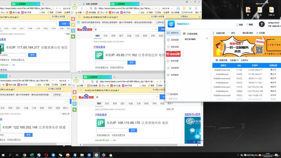This screenshot has width=281, height=158.
Task: Click 立即体验 in the bottom-left browser notice
Action: tap(57, 95)
